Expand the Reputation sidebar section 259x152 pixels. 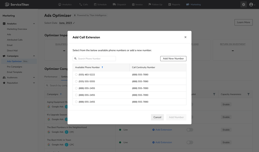pyautogui.click(x=34, y=83)
